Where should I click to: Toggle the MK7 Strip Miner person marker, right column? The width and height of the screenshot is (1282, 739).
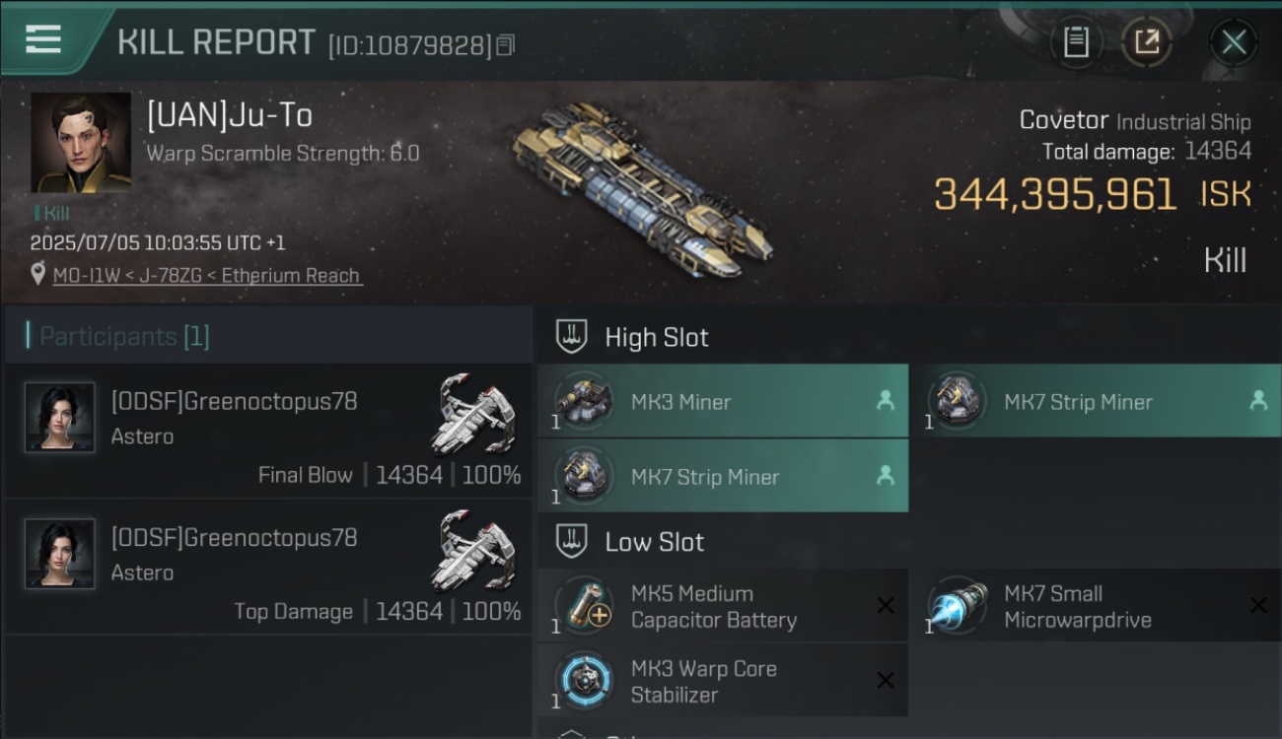[1258, 400]
